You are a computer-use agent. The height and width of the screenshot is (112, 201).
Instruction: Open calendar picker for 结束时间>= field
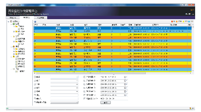click(x=125, y=84)
